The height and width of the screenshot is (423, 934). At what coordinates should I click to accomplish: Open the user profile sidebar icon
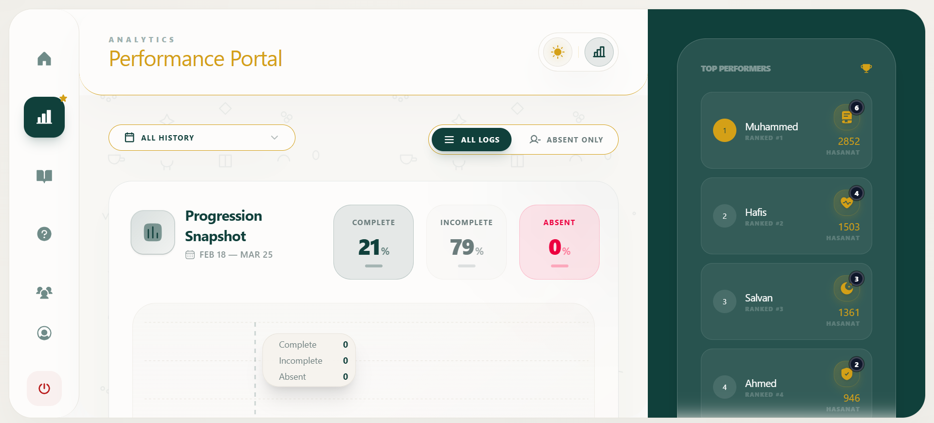point(44,333)
